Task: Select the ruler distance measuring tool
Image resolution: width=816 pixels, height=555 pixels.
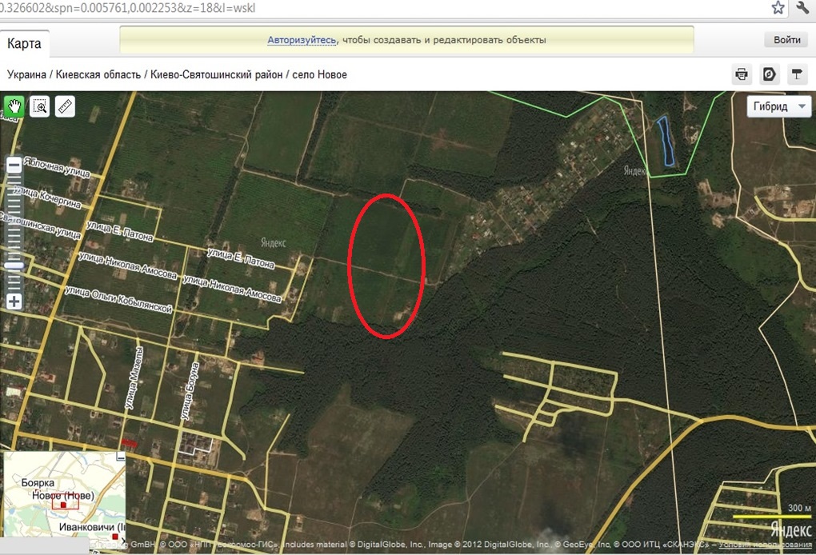Action: click(65, 106)
